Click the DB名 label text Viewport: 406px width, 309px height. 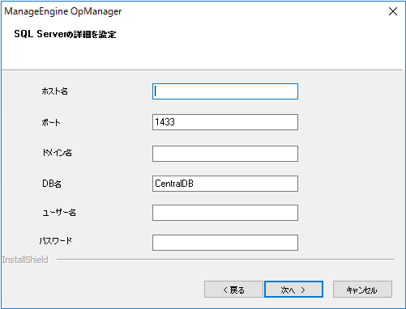[x=52, y=184]
